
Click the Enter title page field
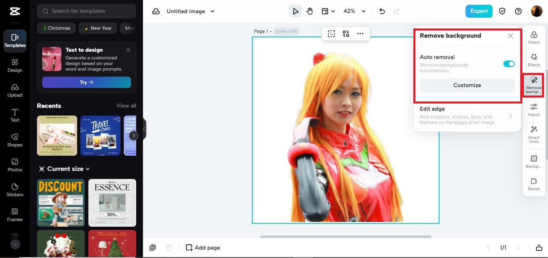(287, 31)
